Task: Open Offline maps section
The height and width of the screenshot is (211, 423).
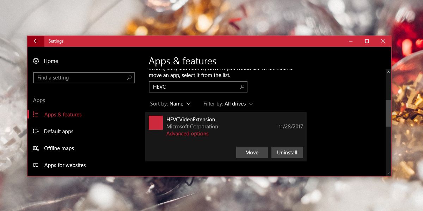Action: pyautogui.click(x=59, y=148)
